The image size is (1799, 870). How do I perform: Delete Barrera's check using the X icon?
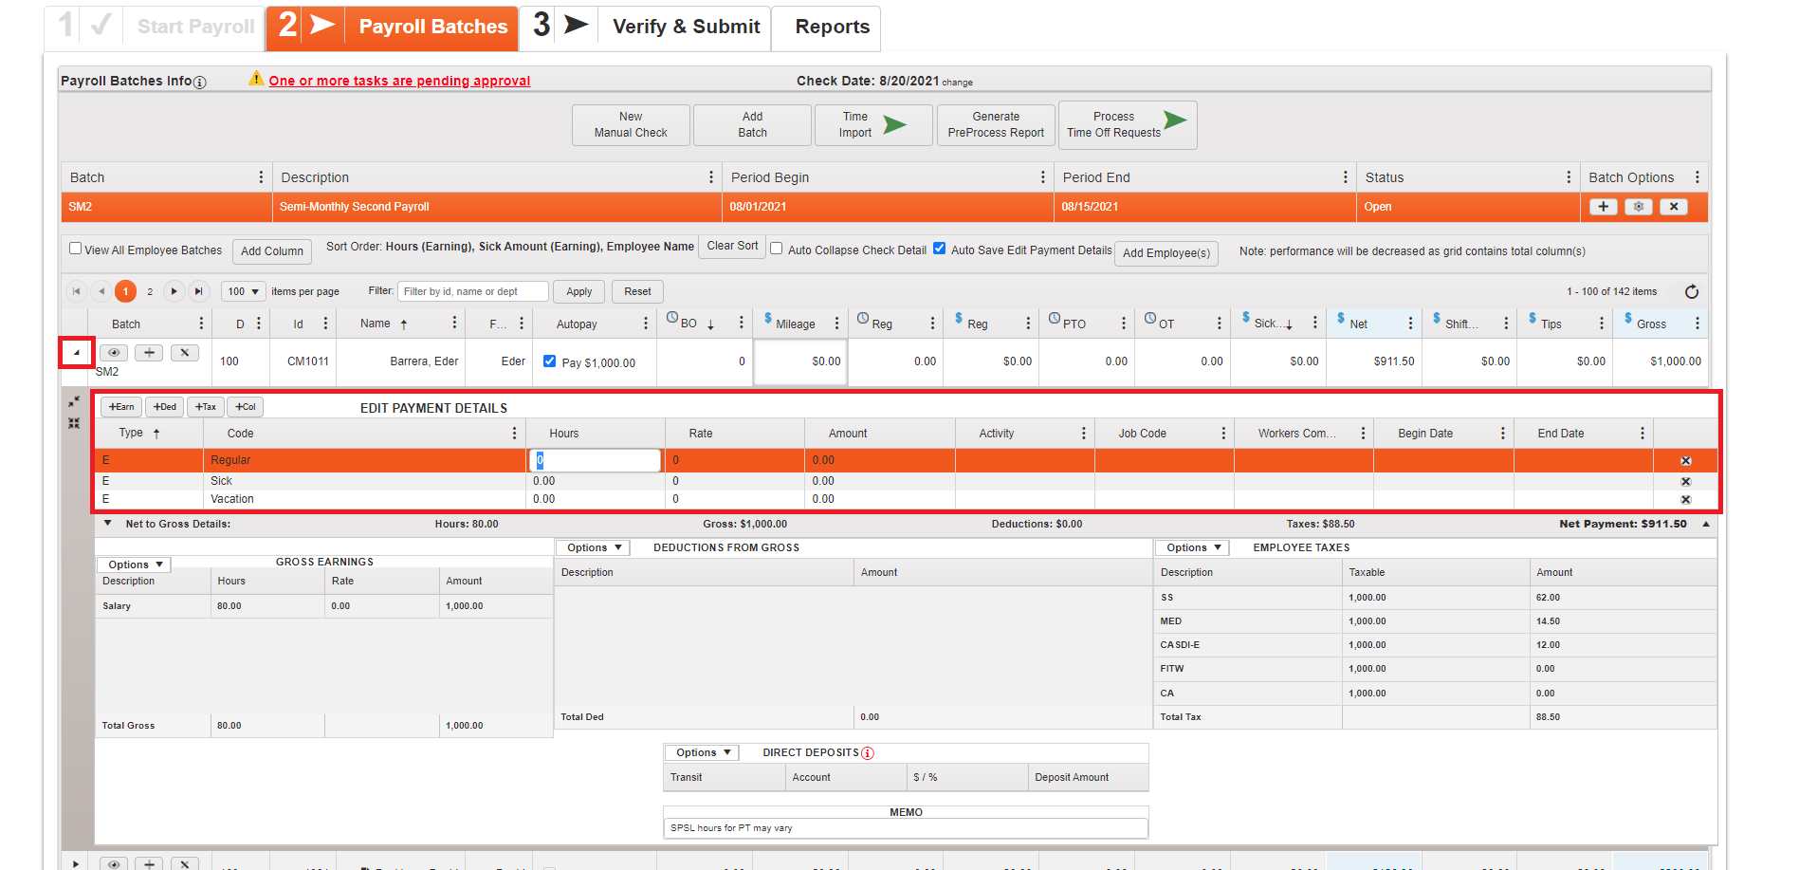[185, 353]
